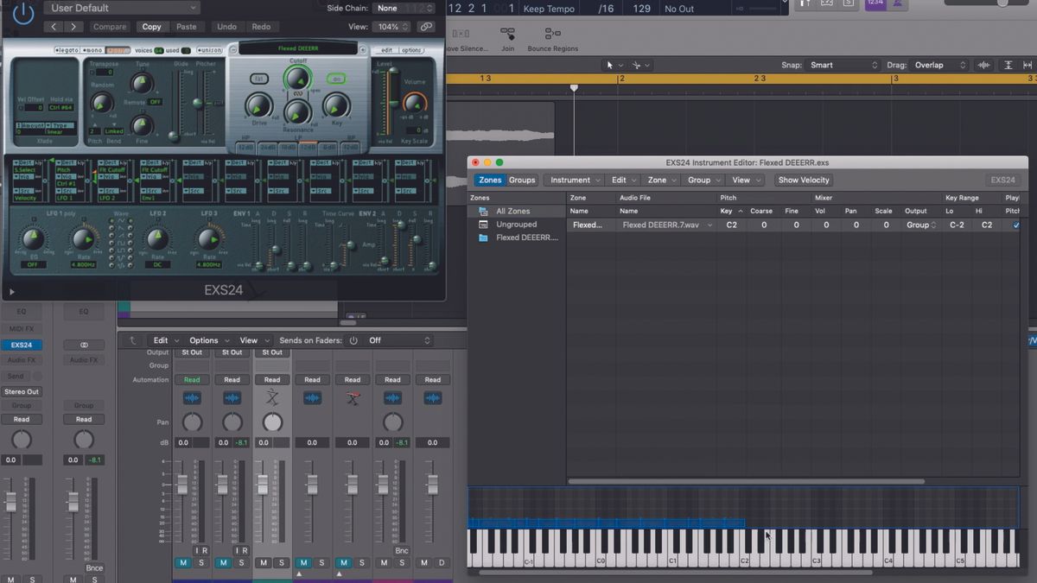Mute the first mixer channel with M button

[183, 562]
